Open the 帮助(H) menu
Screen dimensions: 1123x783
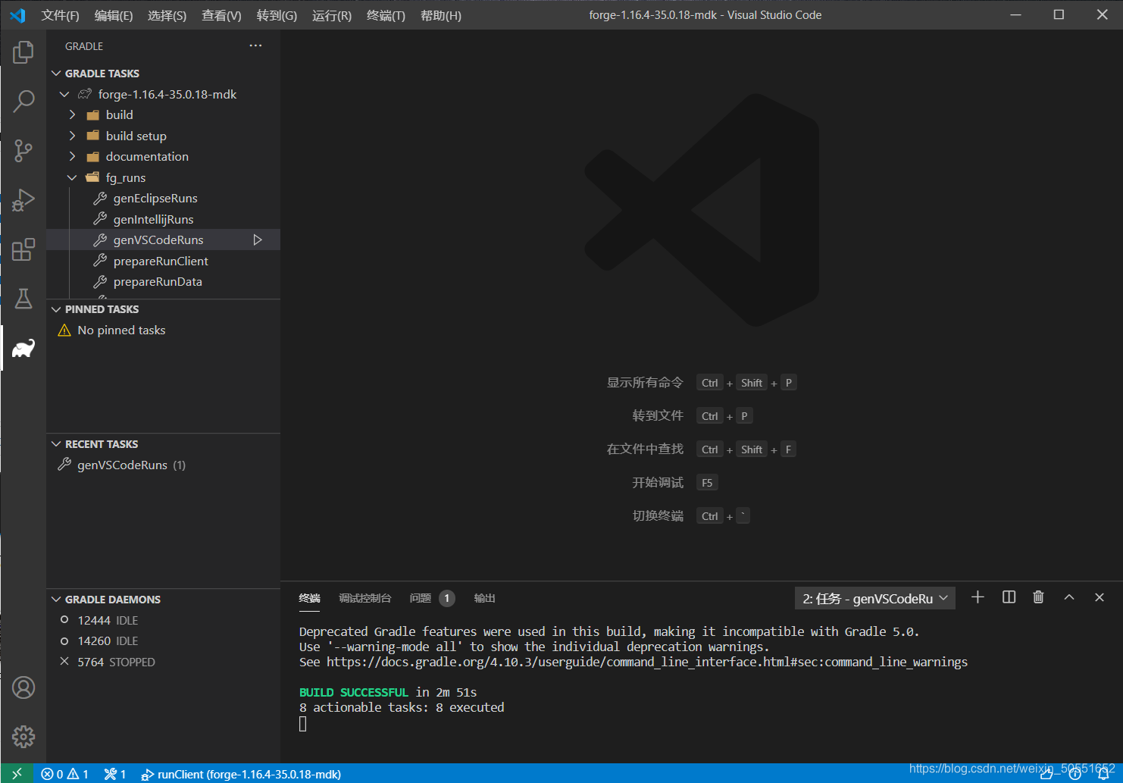(440, 15)
